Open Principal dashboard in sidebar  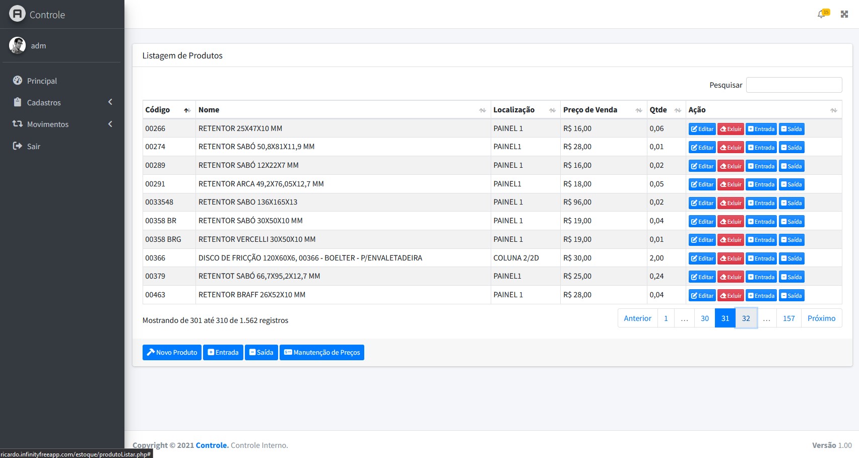click(x=42, y=81)
